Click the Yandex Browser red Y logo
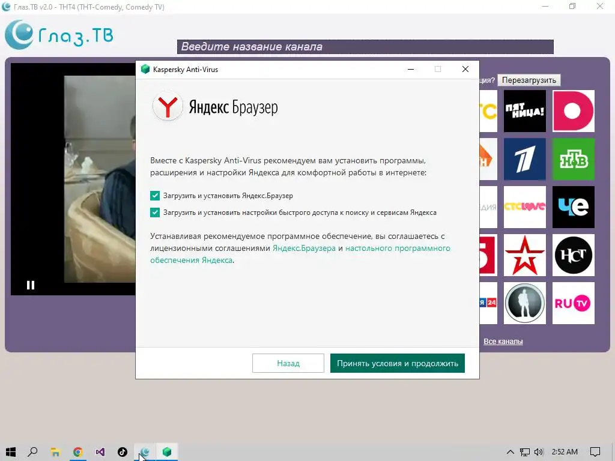 tap(168, 106)
